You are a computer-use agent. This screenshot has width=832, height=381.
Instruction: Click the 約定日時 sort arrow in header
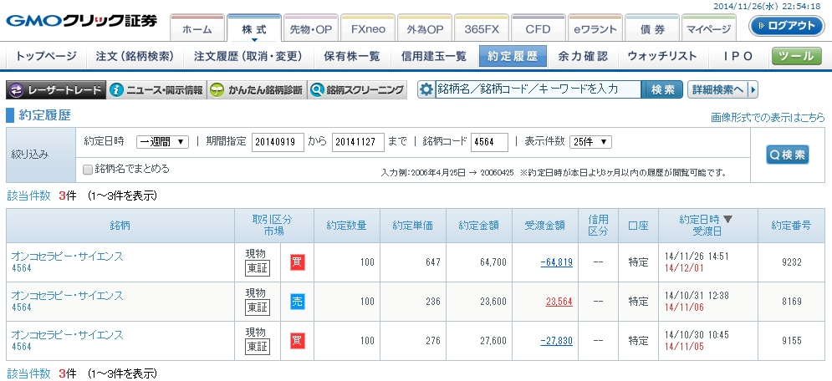click(x=727, y=220)
